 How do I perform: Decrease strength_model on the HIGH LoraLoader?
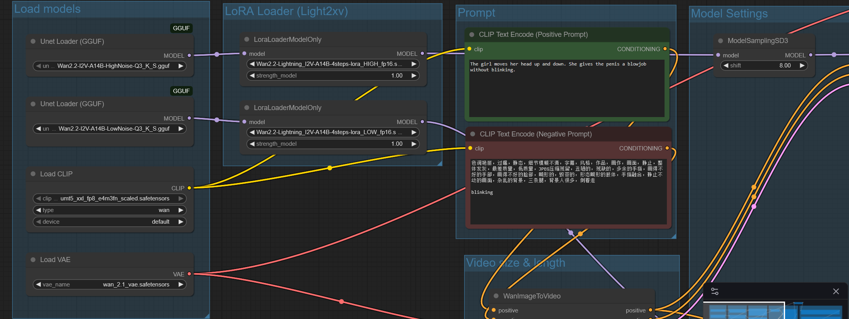252,76
